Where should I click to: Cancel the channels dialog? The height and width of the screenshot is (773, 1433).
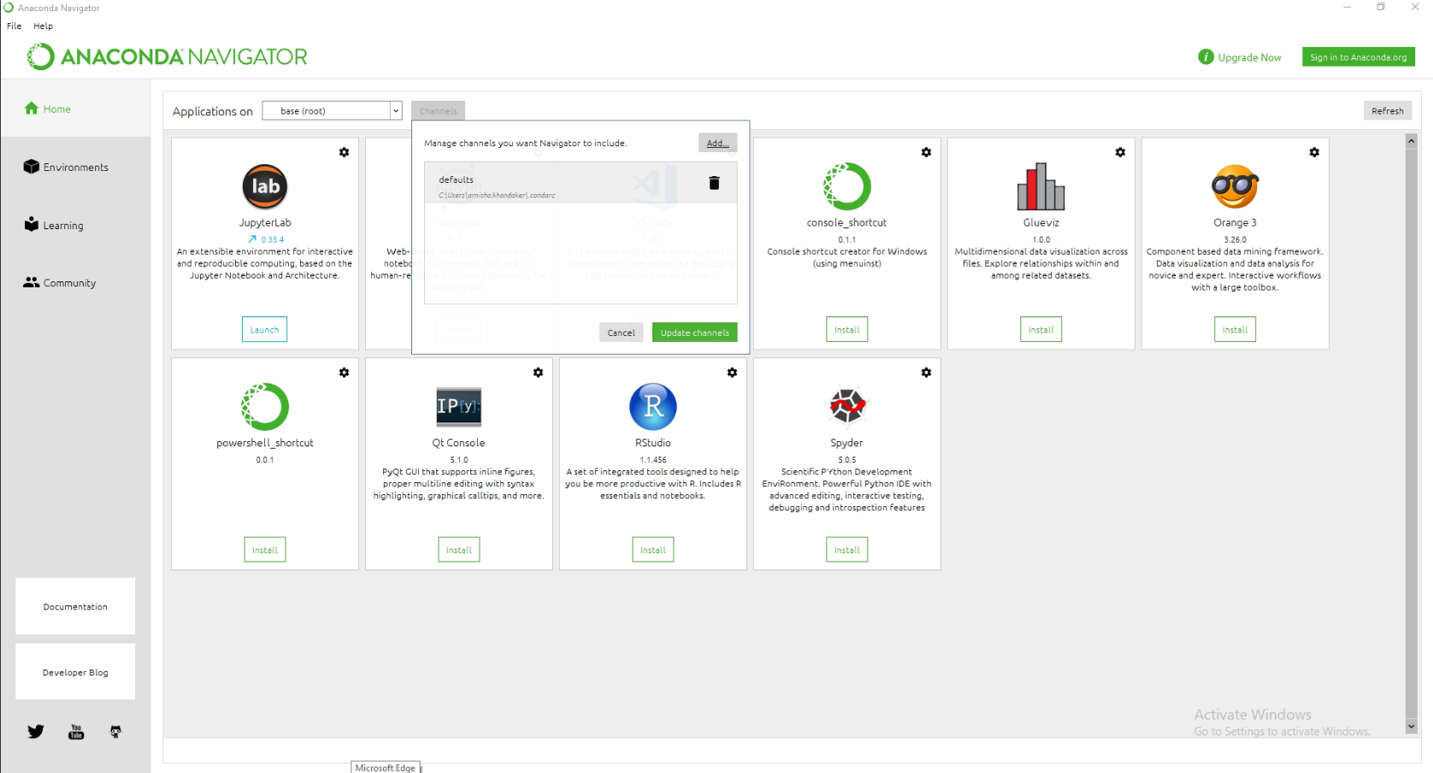[x=621, y=333]
